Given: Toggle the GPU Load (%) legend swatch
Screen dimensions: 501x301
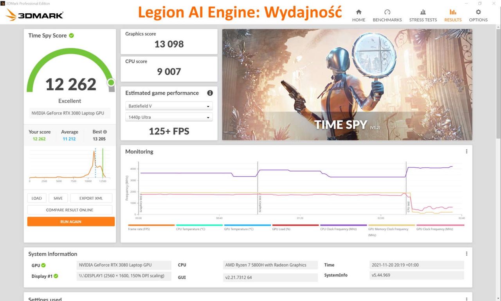Looking at the screenshot, I should tap(296, 225).
